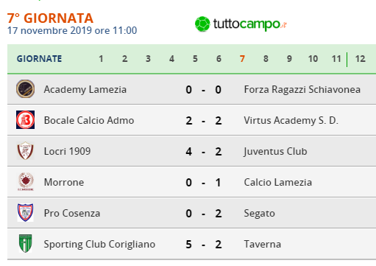Select giornata 10 tab
This screenshot has height=266, width=376.
[313, 59]
